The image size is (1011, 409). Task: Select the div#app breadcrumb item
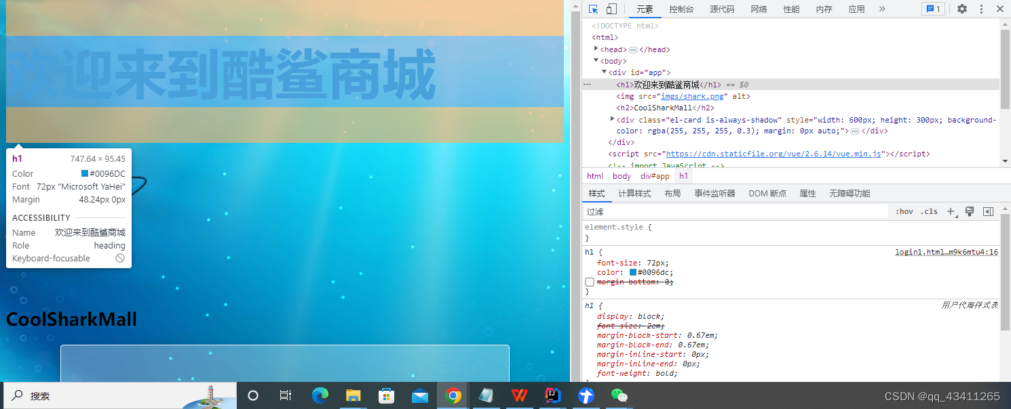(655, 176)
